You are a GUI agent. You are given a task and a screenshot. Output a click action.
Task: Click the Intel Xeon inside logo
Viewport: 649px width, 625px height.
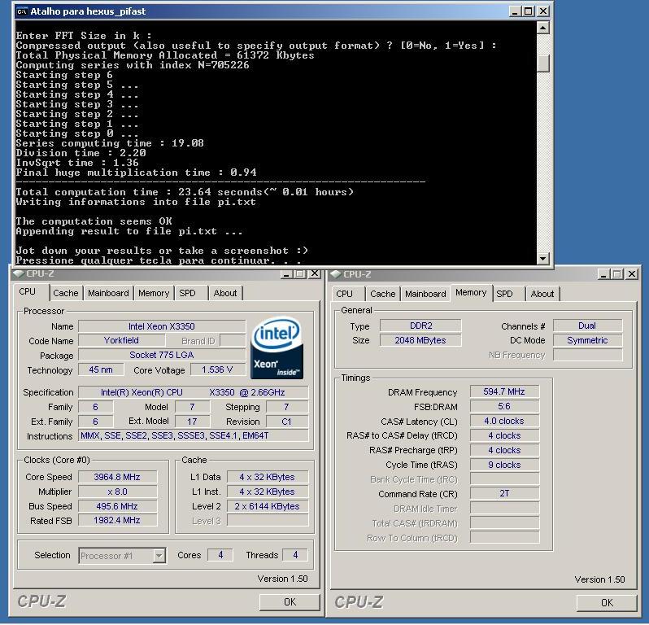(277, 348)
